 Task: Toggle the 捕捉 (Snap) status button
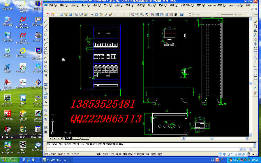99,154
